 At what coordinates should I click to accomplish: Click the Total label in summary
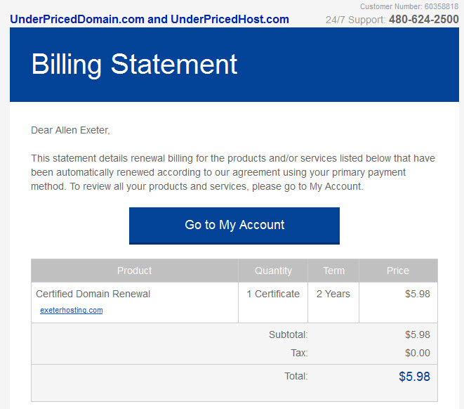(296, 376)
